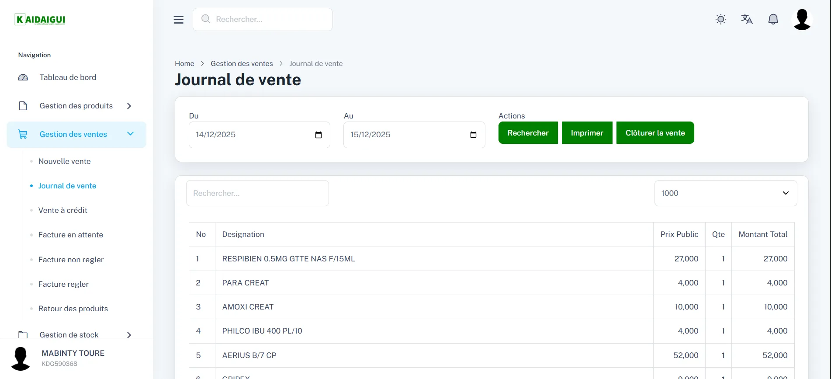
Task: Open notifications bell icon
Action: [x=773, y=19]
